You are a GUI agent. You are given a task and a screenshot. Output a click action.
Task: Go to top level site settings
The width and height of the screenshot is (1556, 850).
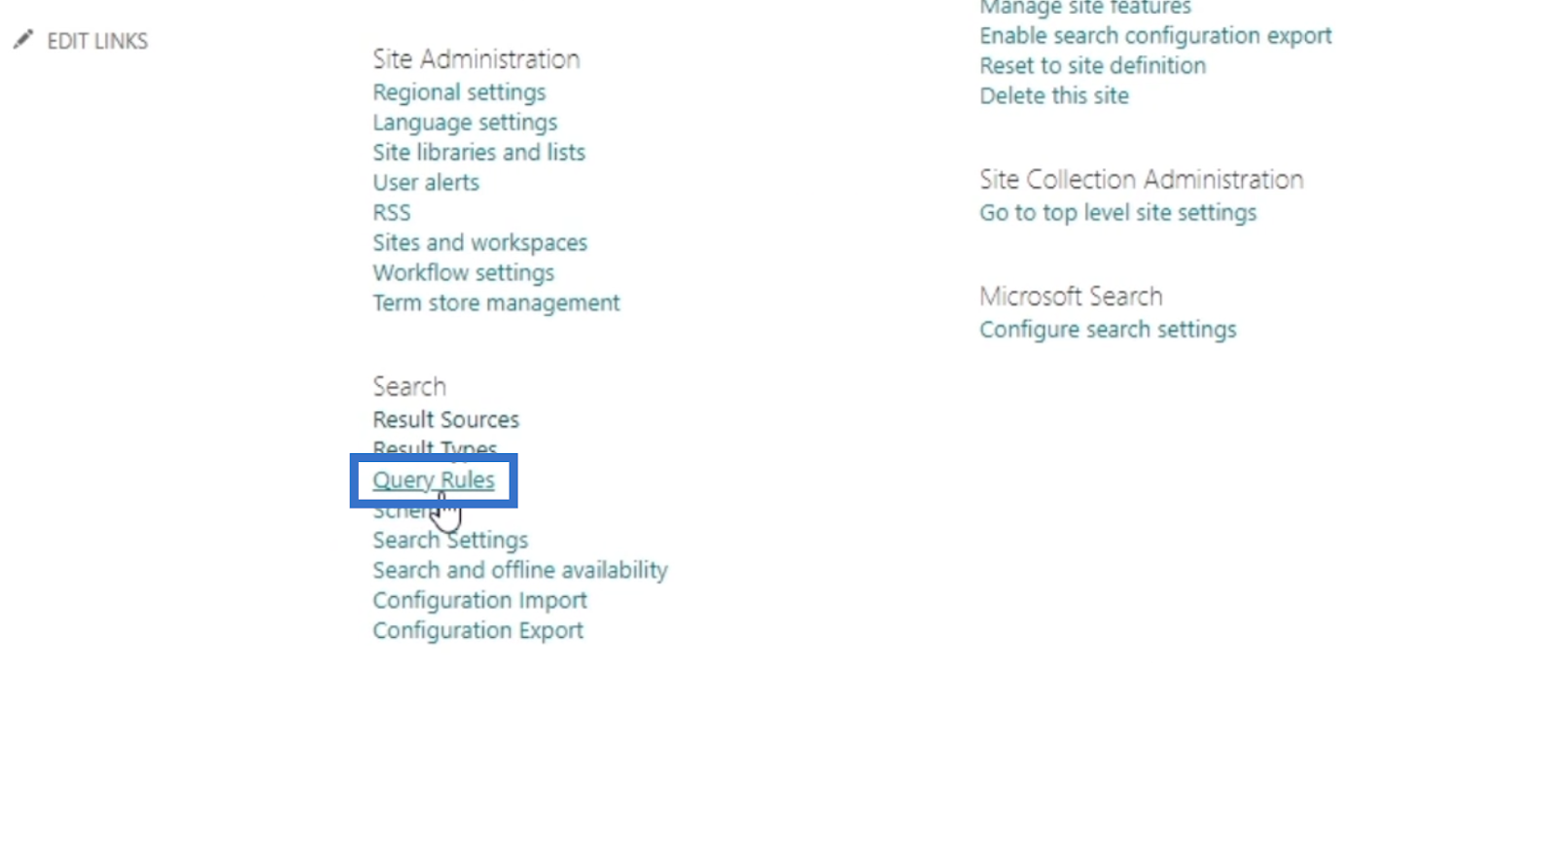click(x=1117, y=213)
